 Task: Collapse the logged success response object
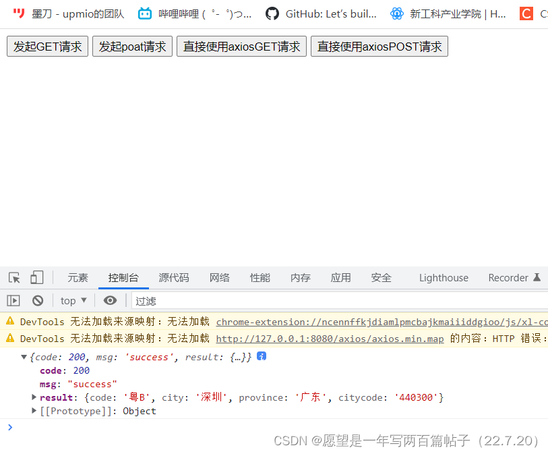(x=24, y=356)
